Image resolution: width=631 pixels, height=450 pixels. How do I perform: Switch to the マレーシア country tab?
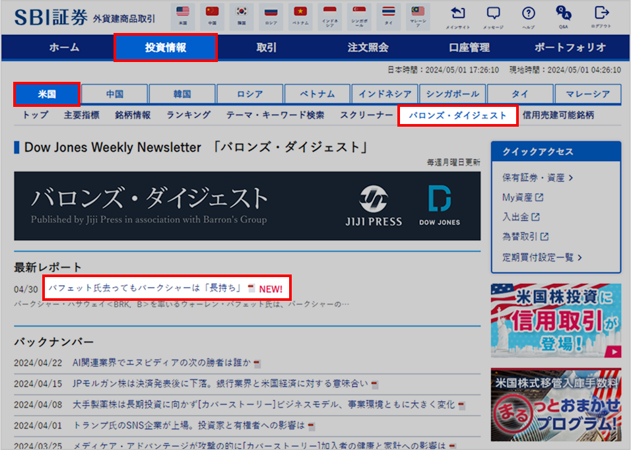(x=588, y=94)
